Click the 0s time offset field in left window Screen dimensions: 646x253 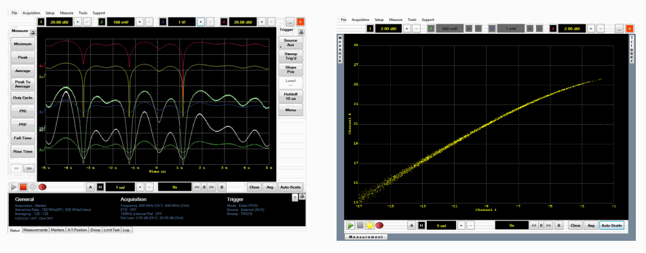pos(174,187)
